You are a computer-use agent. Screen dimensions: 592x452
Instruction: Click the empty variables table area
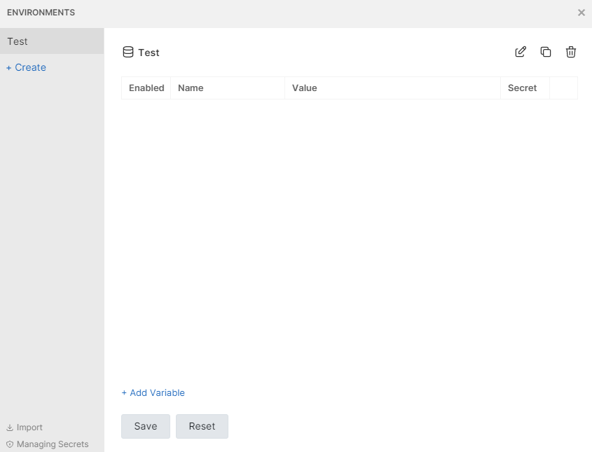[x=349, y=238]
